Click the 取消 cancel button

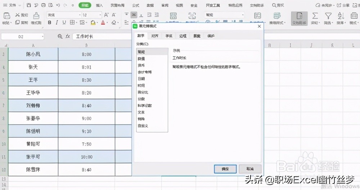point(250,169)
